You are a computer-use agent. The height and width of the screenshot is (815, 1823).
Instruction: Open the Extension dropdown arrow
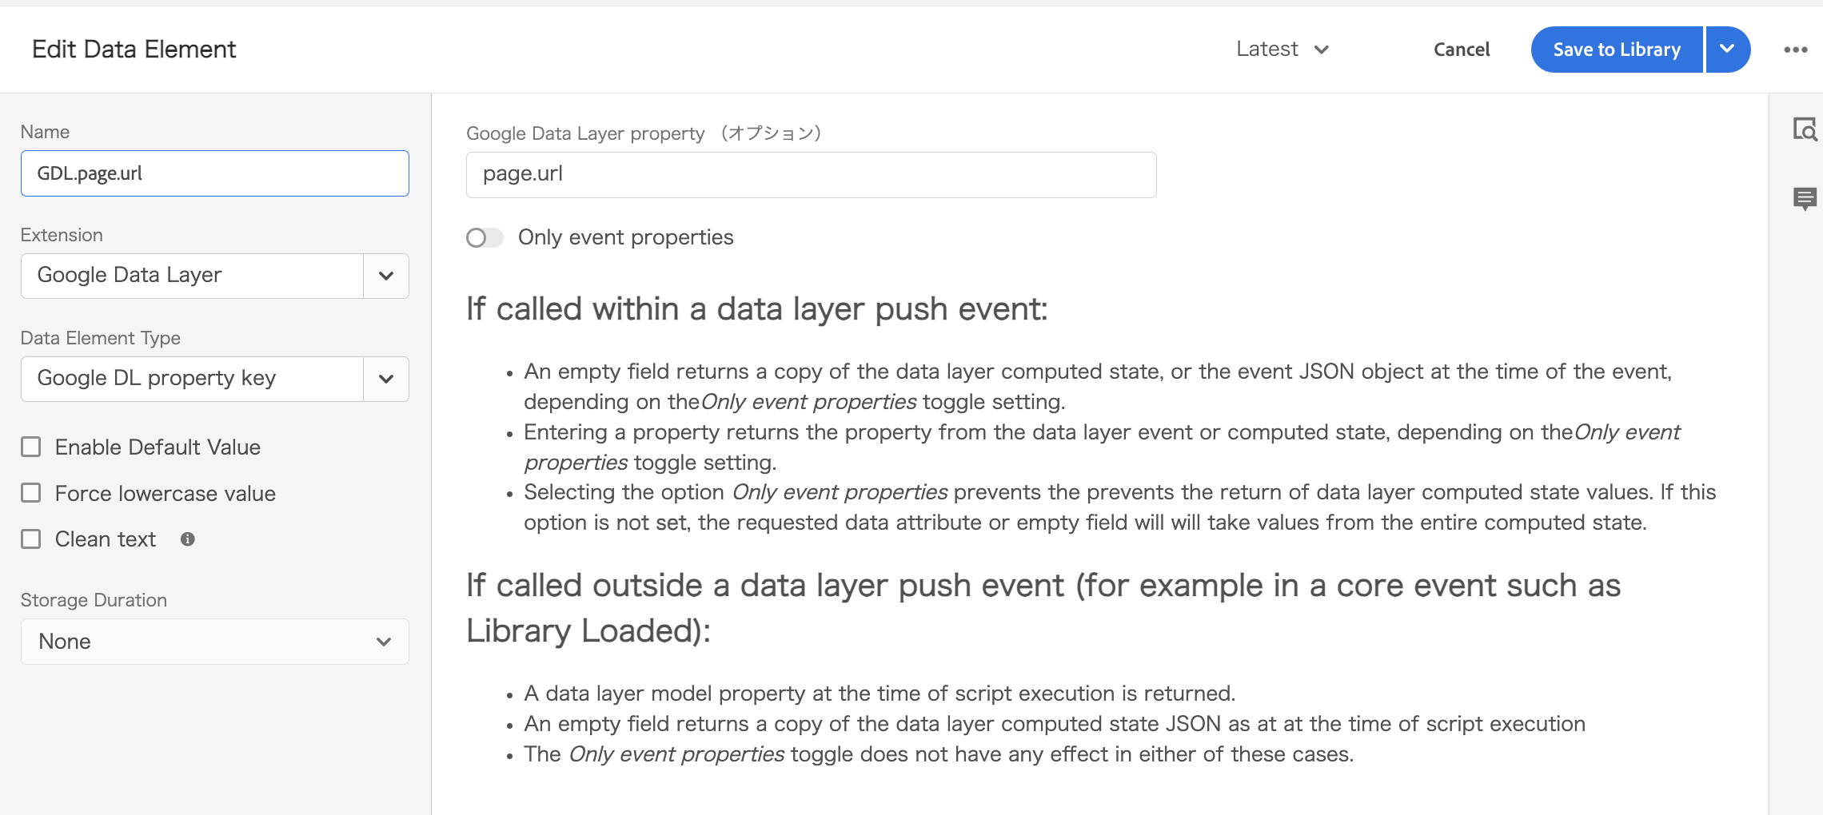pyautogui.click(x=386, y=276)
